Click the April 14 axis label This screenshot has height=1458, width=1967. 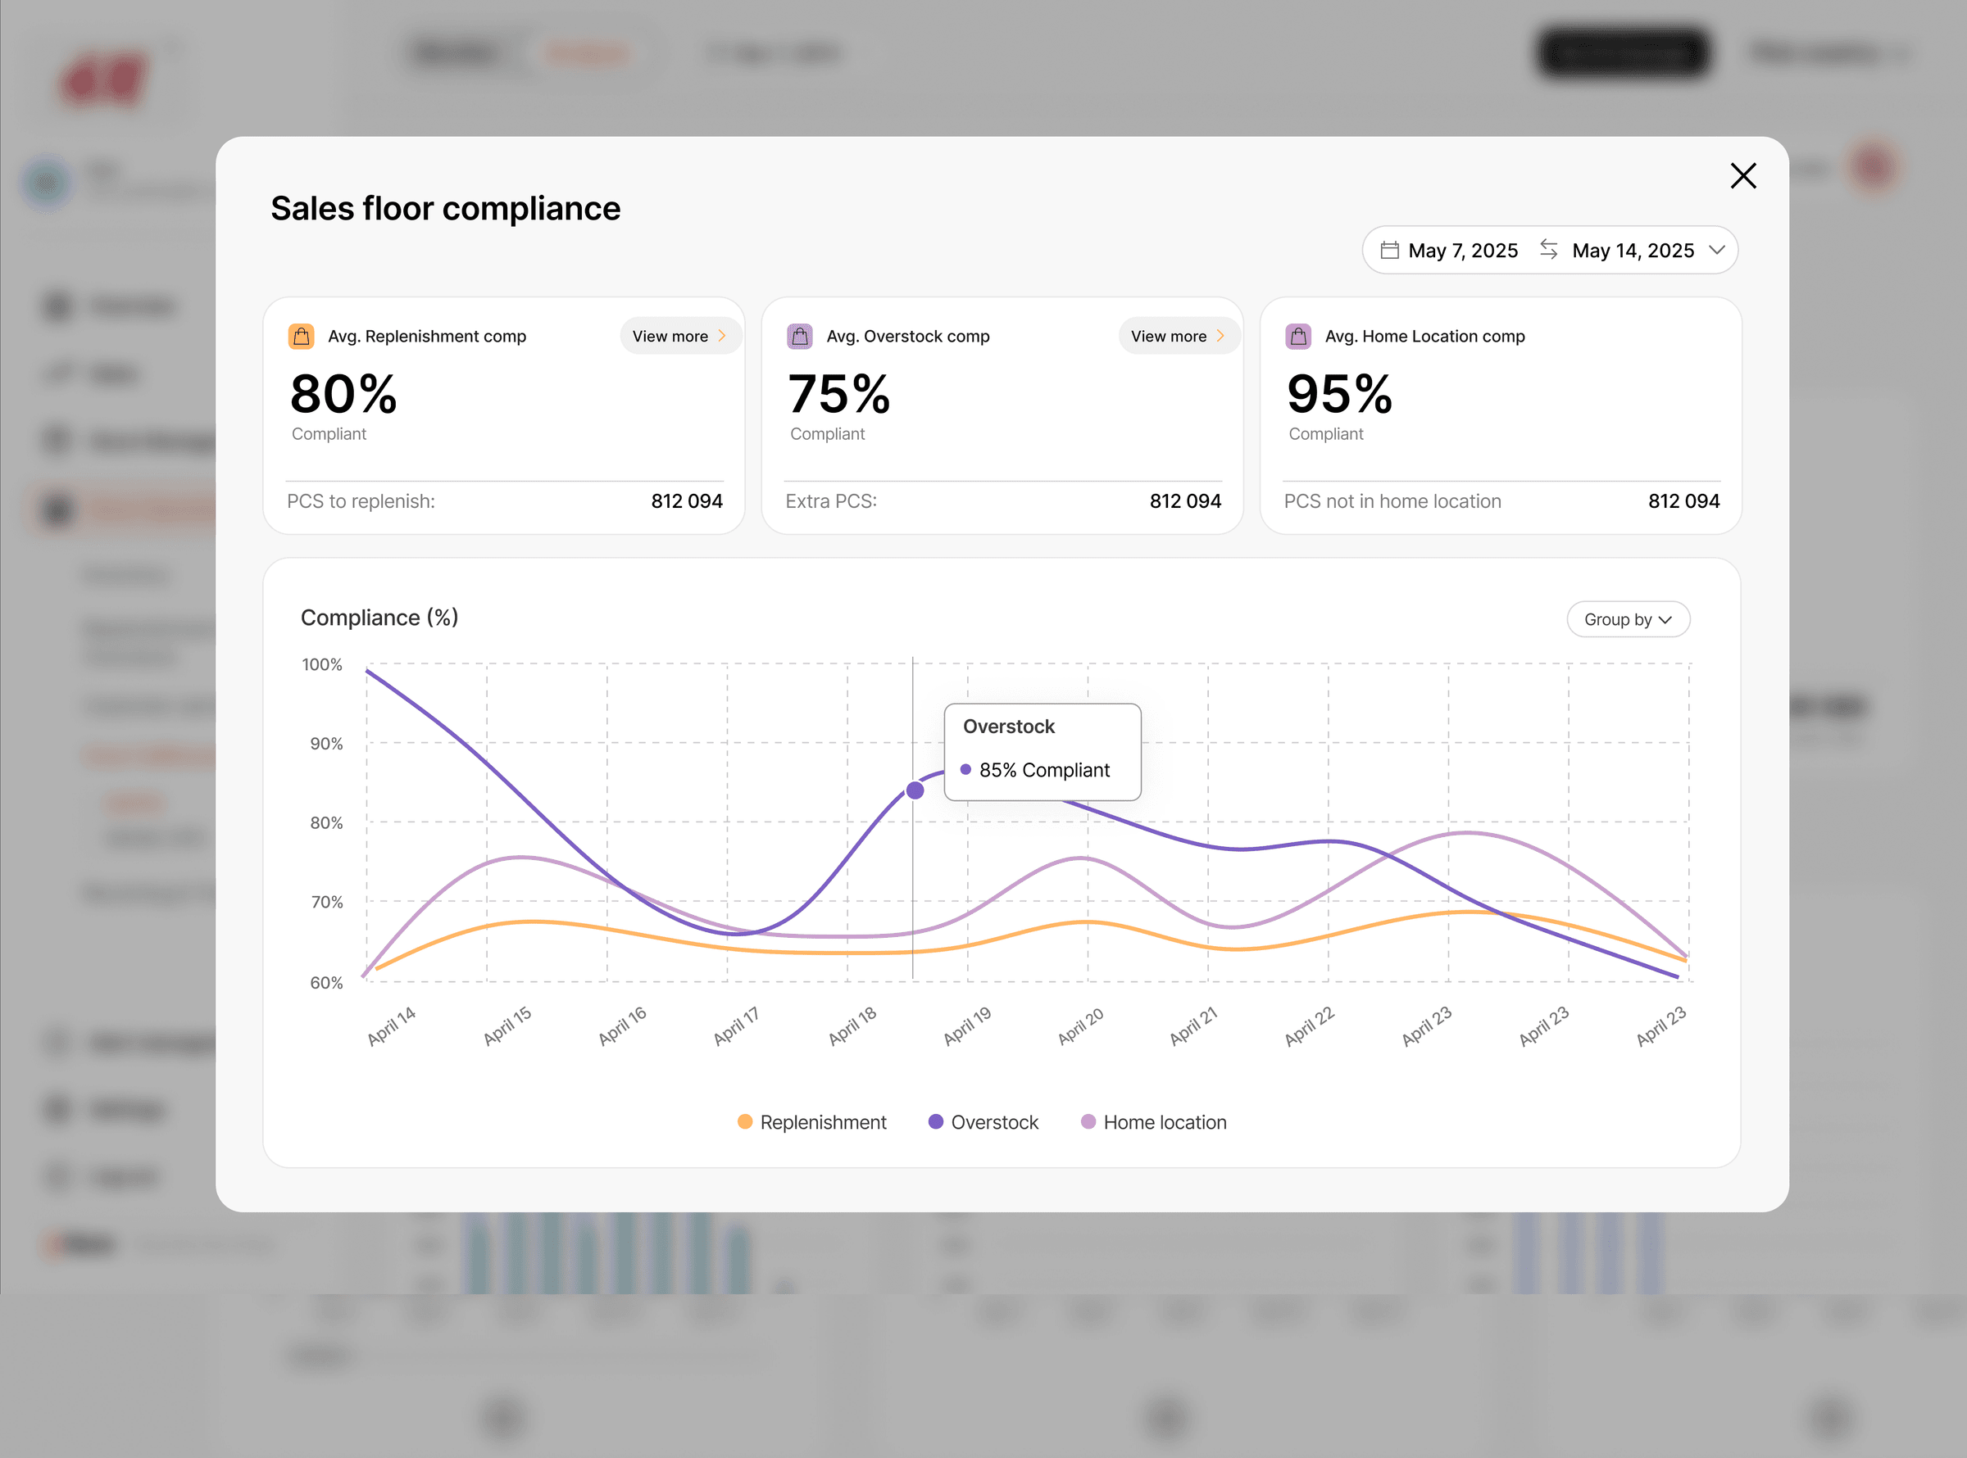pos(391,1026)
